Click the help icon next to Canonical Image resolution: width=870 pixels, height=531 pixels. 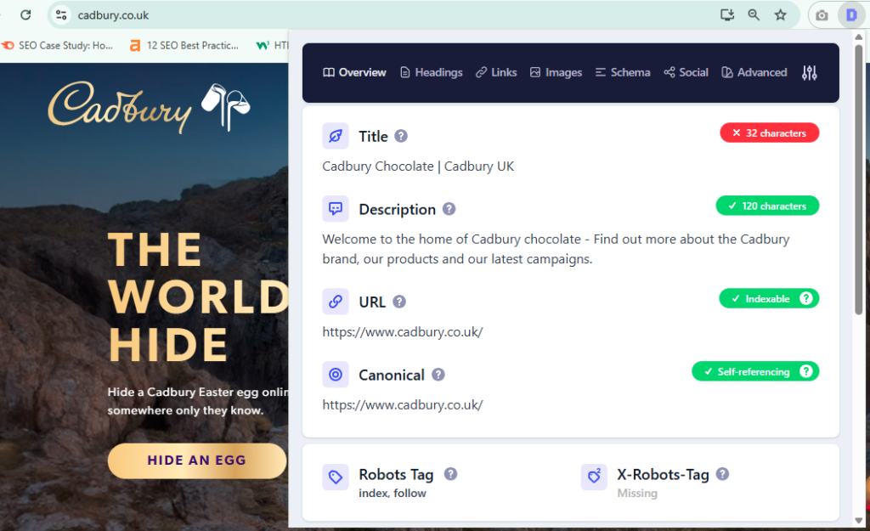coord(438,375)
